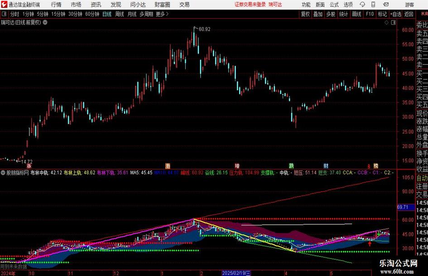Click the 财 event marker on timeline
This screenshot has height=276, width=428.
326,165
